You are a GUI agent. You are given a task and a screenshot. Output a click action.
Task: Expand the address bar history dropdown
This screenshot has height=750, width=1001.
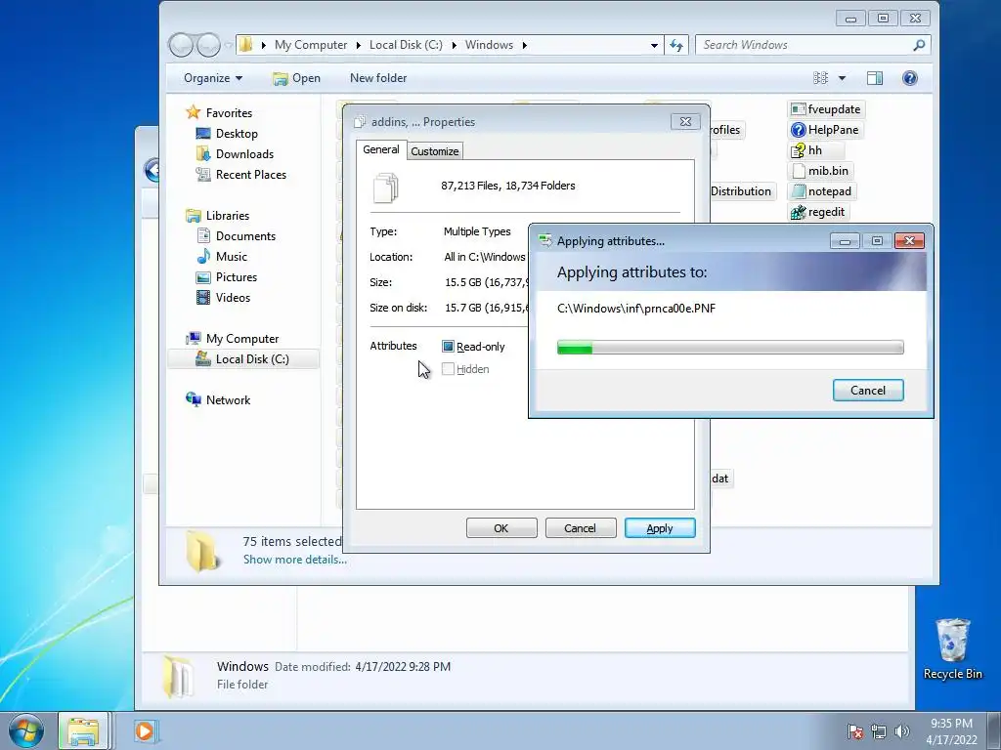(x=654, y=45)
